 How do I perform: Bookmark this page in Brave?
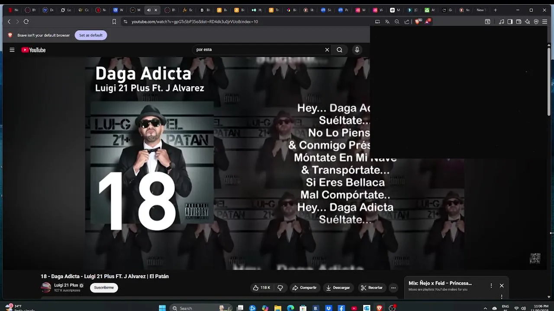pyautogui.click(x=114, y=22)
